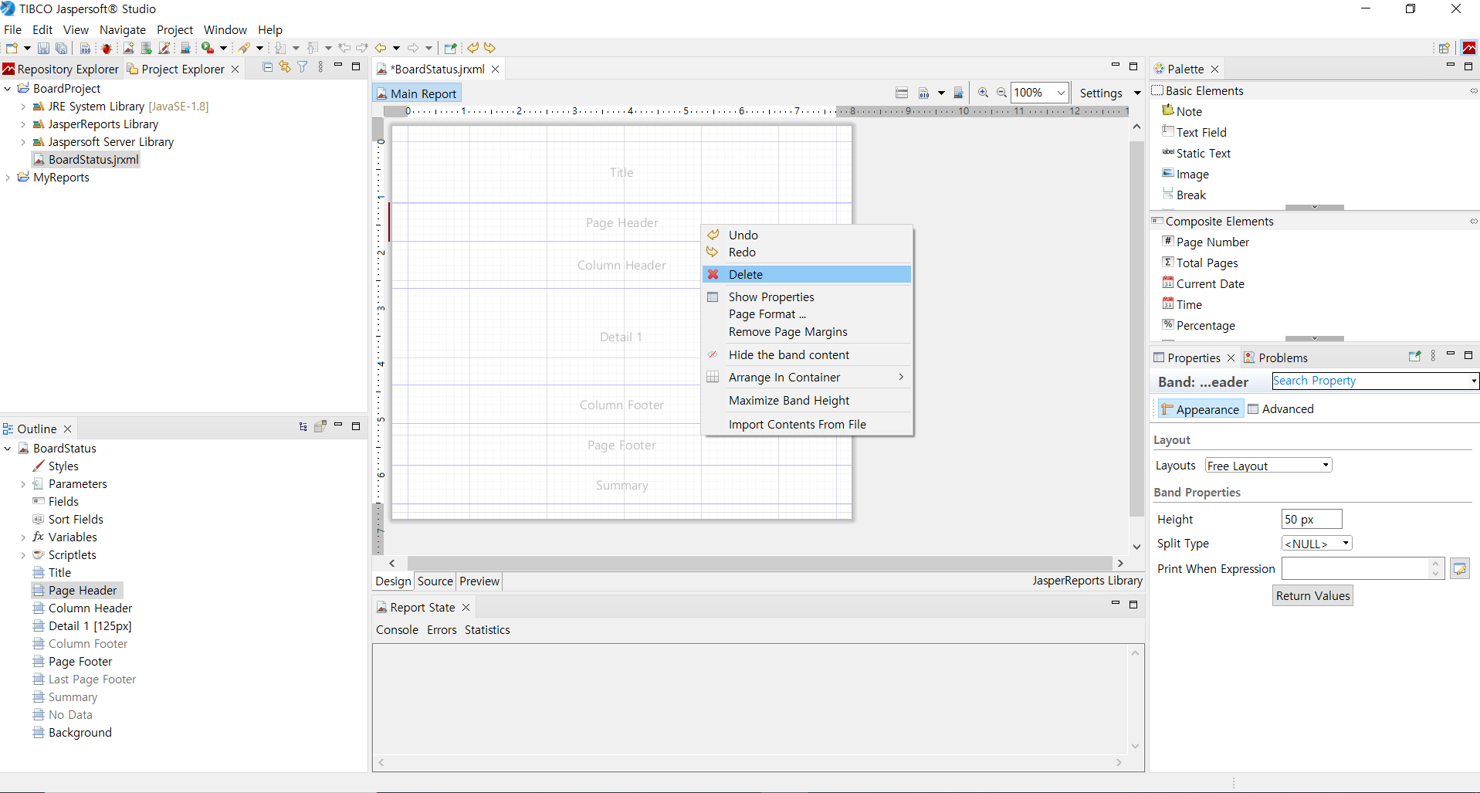Collapse the BoardProject tree node
The width and height of the screenshot is (1480, 793).
point(8,89)
